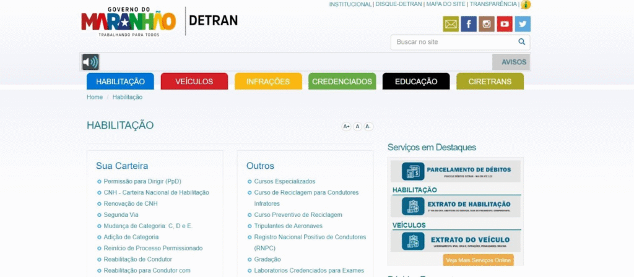Click the search magnifier icon
This screenshot has width=634, height=277.
(x=521, y=42)
